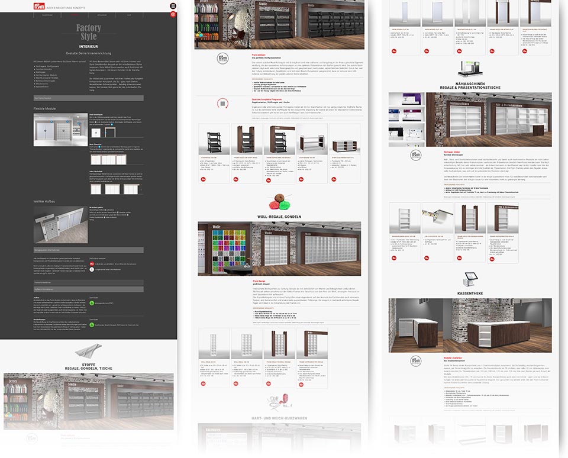568x458 pixels.
Task: Click red icon on black Stoffregal shelf card
Action: (203, 179)
